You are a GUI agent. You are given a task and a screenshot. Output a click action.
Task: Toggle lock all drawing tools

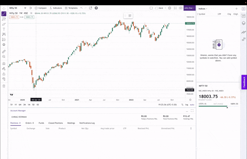pyautogui.click(x=4, y=74)
